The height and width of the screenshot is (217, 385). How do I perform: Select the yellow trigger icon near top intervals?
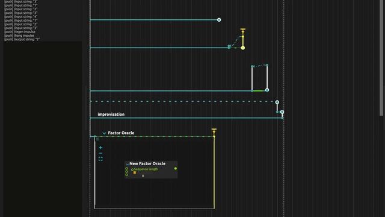coord(243,31)
